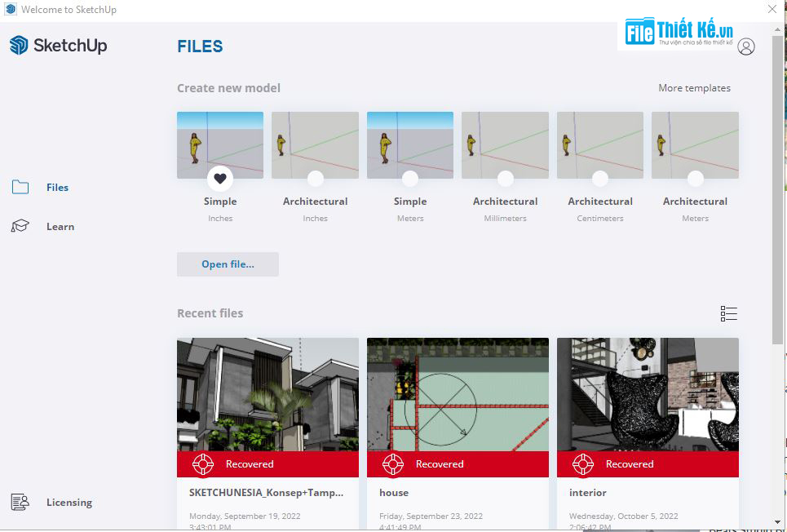This screenshot has height=532, width=787.
Task: Click the 'Centimeters' template unit label
Action: point(599,218)
